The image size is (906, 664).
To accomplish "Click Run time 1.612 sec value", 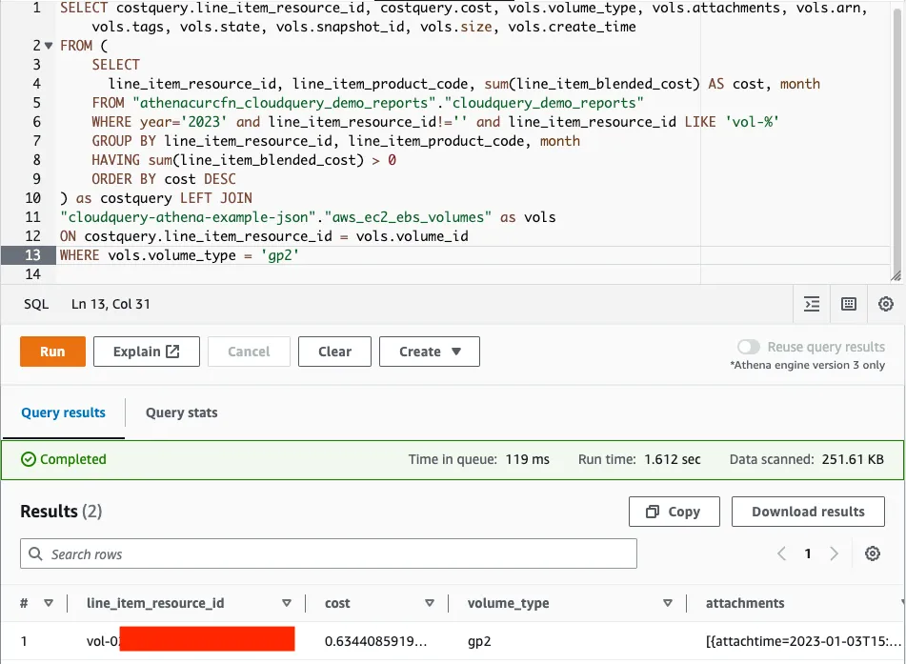I will coord(673,459).
